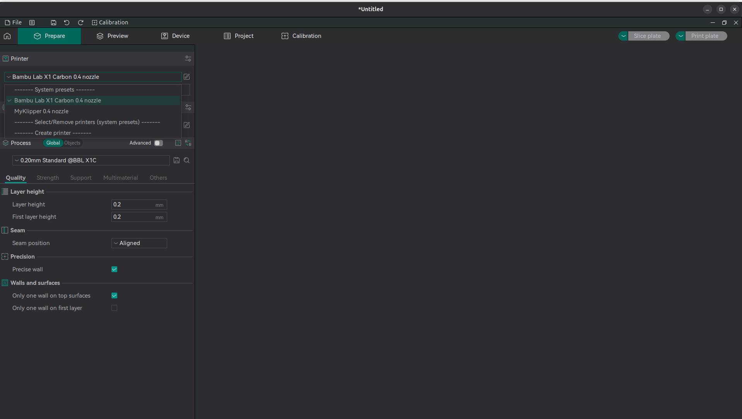Click the Slice plate button
The width and height of the screenshot is (742, 419).
(x=648, y=36)
